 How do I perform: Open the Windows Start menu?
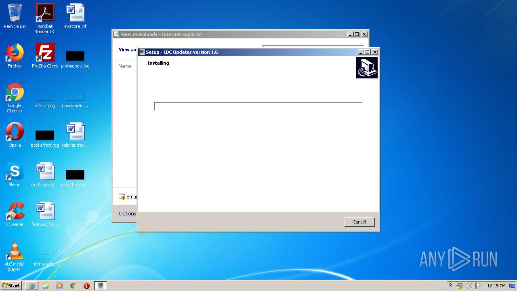pyautogui.click(x=11, y=286)
